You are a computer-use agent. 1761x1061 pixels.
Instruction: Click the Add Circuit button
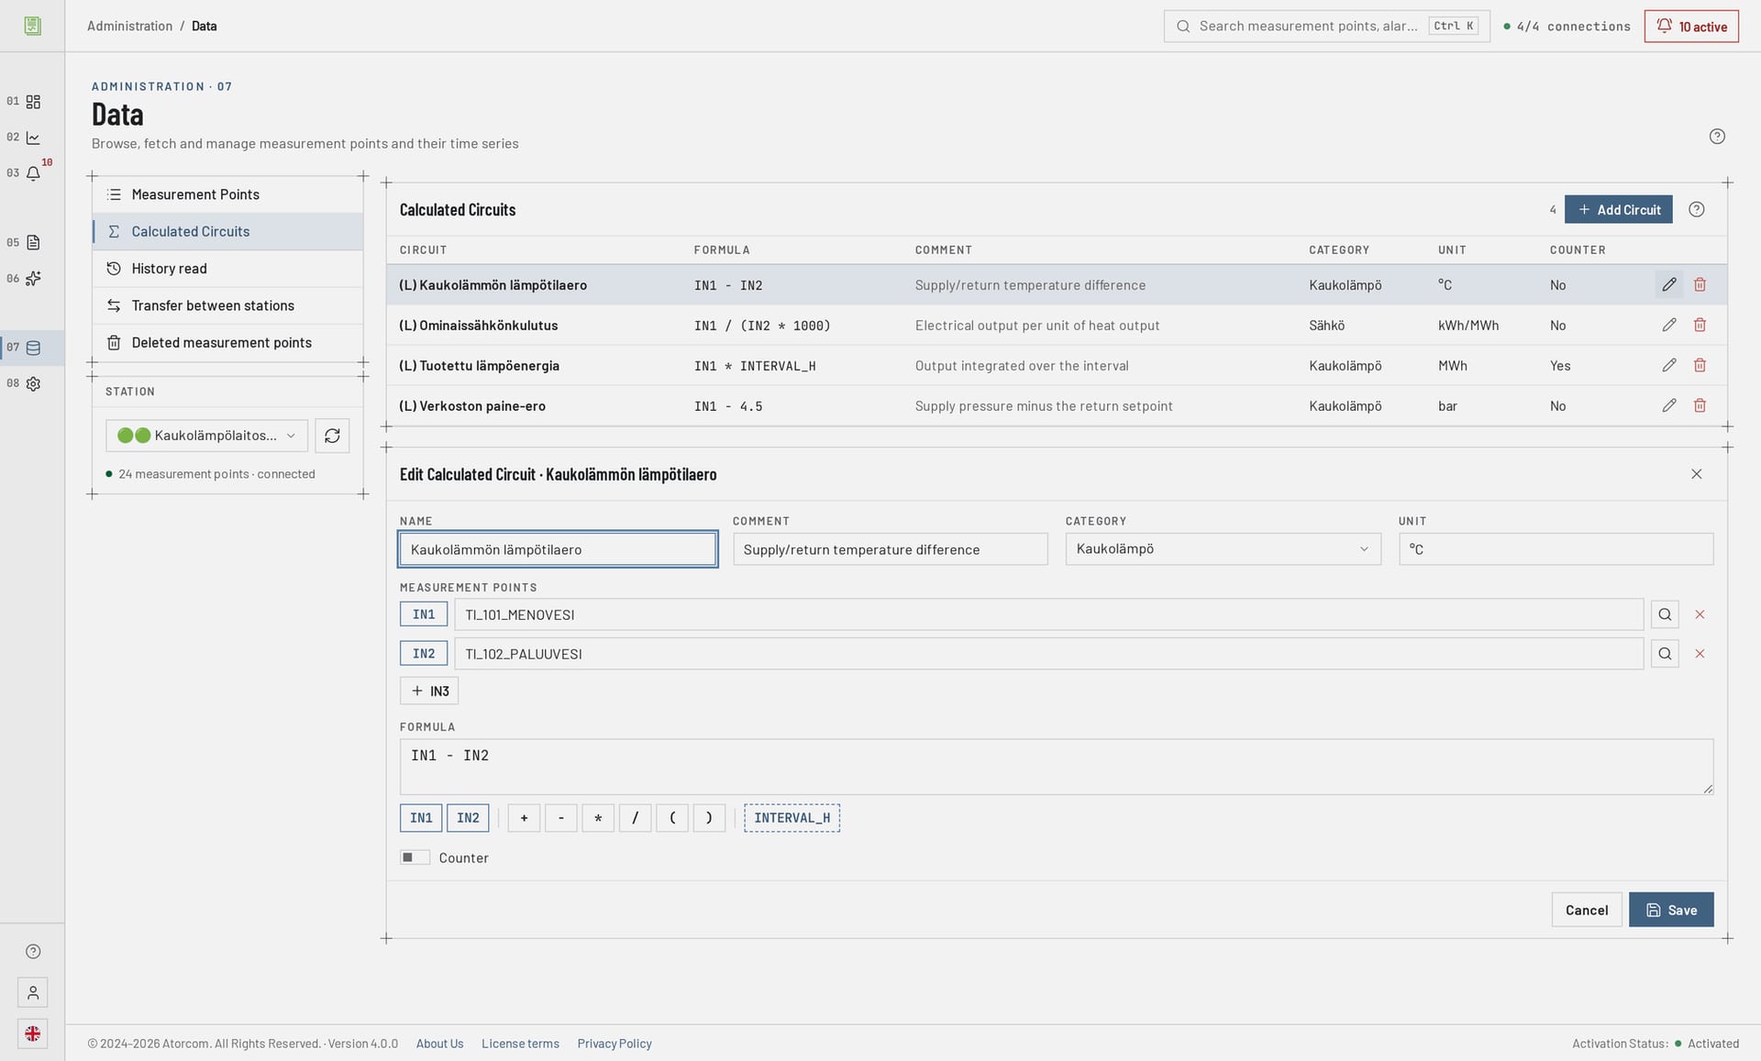(x=1618, y=210)
